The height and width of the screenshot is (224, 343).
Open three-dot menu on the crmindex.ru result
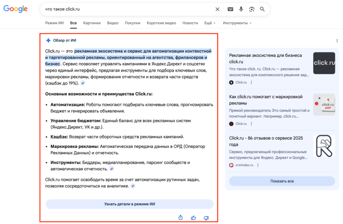point(258,165)
